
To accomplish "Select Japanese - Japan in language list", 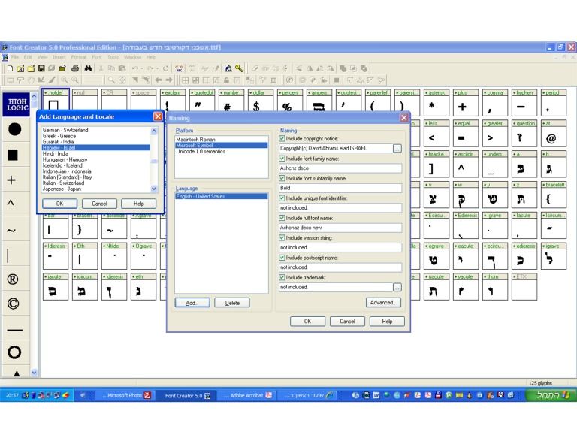I will point(96,189).
